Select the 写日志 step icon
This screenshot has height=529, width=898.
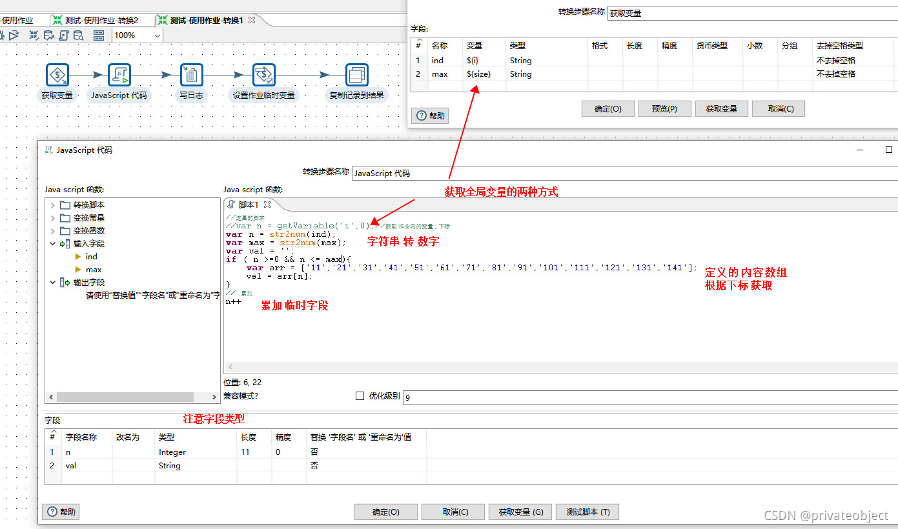(x=190, y=75)
